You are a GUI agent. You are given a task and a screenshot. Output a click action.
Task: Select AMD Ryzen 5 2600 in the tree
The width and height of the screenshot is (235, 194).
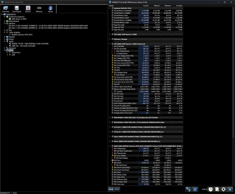click(x=19, y=19)
